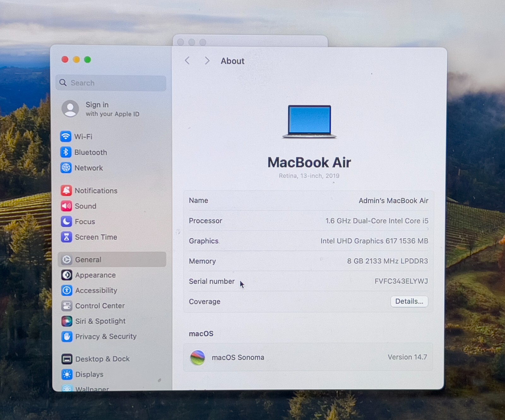This screenshot has height=420, width=505.
Task: Click the macOS Sonoma row label
Action: pyautogui.click(x=238, y=358)
